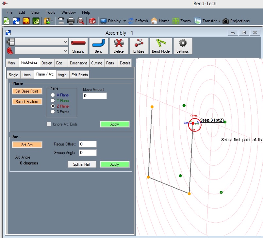
Task: Click the Move Amount input field
Action: pyautogui.click(x=95, y=96)
